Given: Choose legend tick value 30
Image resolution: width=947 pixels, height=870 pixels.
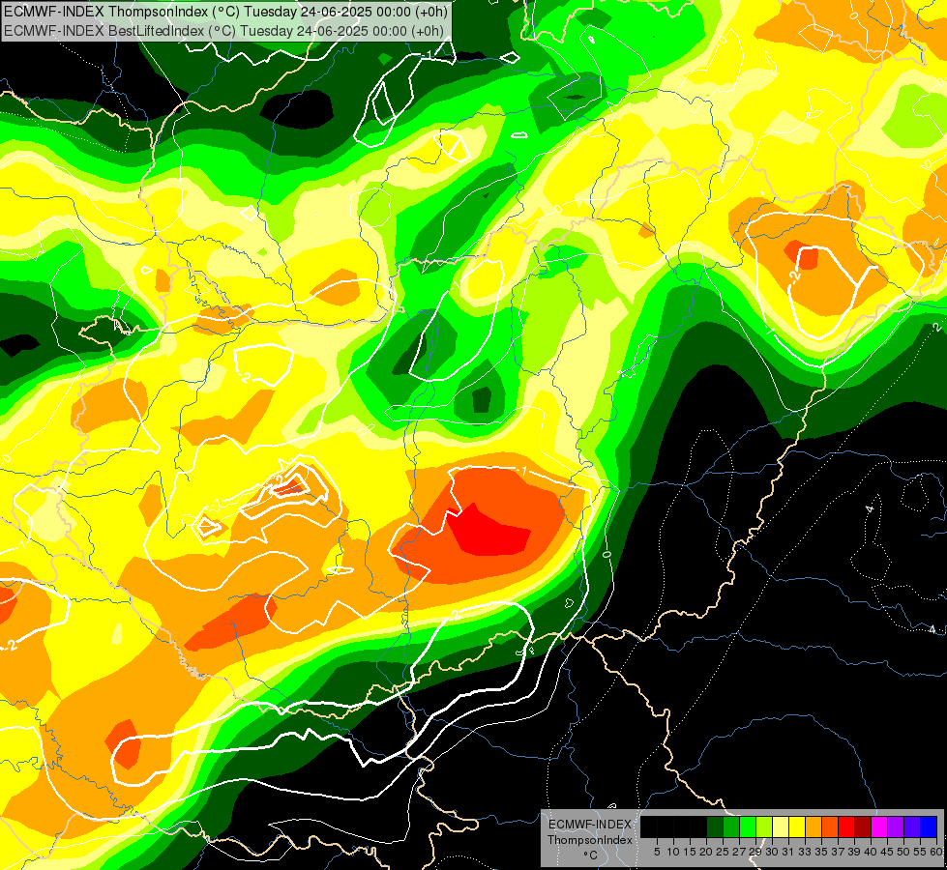Looking at the screenshot, I should click(773, 852).
